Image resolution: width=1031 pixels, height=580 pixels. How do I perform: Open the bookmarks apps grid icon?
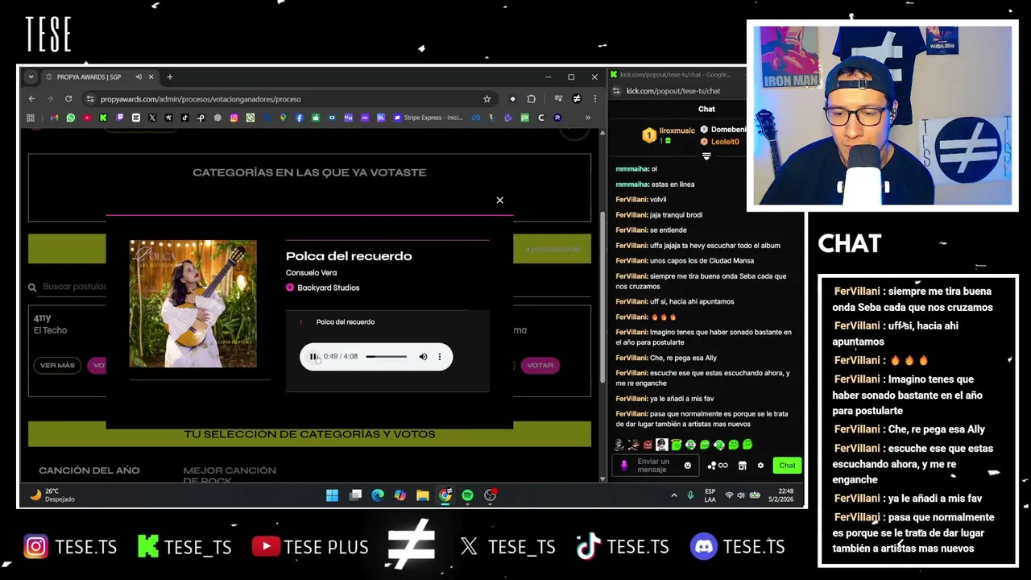[31, 118]
